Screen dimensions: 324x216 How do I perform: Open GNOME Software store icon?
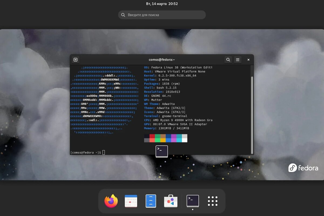[x=171, y=201]
